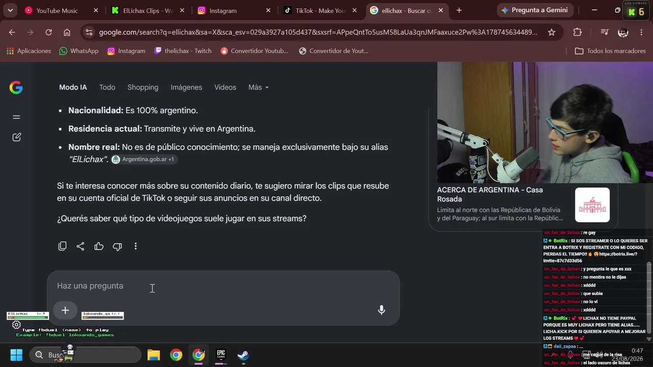Copy the AI answer text

[x=62, y=246]
